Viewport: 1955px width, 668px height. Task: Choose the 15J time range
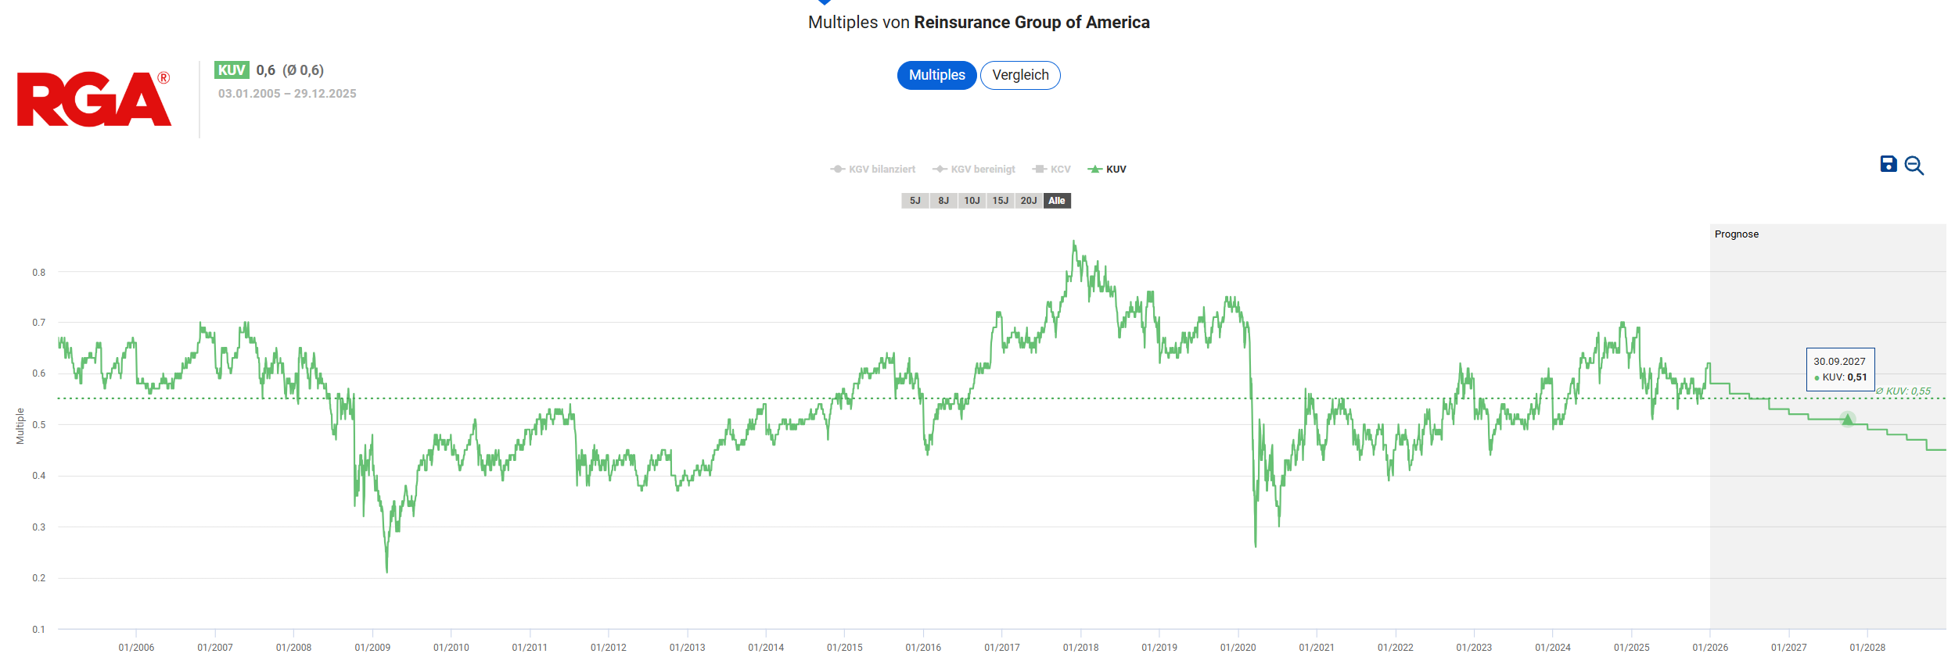point(1000,201)
